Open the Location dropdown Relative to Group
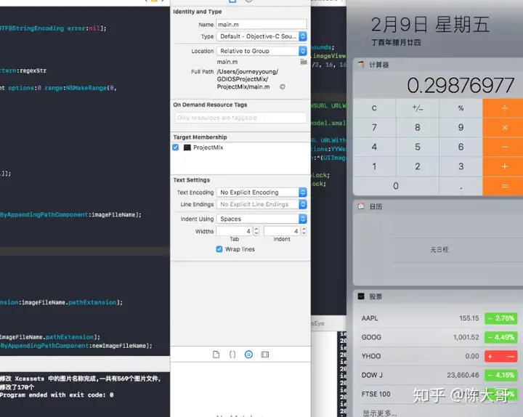 [261, 51]
